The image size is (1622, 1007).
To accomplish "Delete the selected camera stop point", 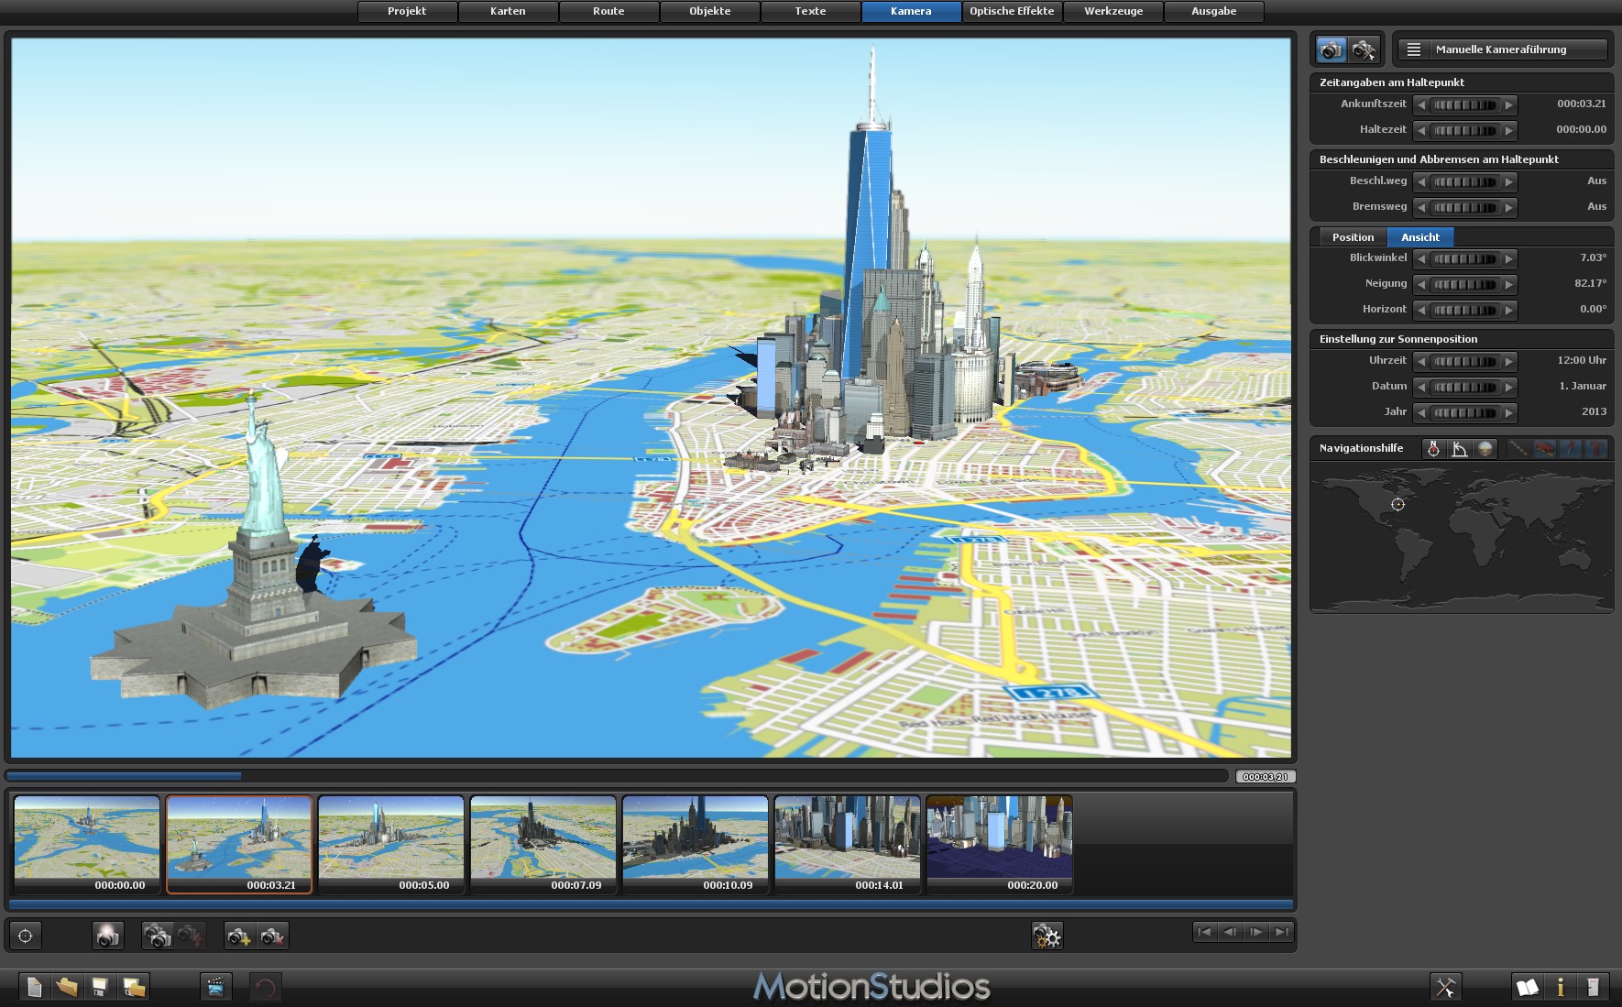I will click(x=272, y=936).
